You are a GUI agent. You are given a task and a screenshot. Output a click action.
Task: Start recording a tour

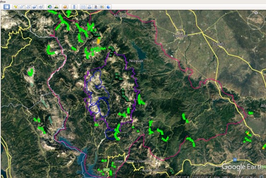pyautogui.click(x=41, y=7)
